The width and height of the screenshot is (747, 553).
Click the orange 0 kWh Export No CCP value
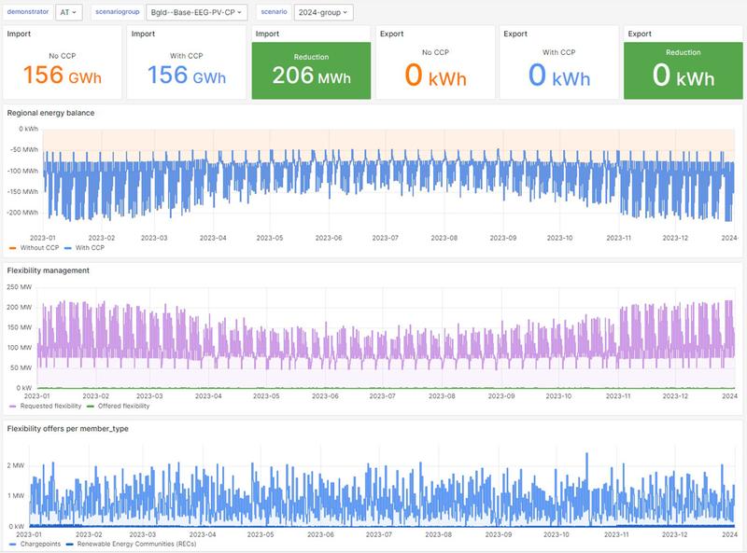click(x=435, y=76)
